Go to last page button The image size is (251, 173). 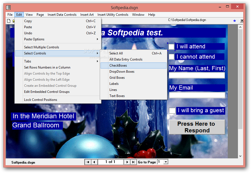(x=133, y=162)
